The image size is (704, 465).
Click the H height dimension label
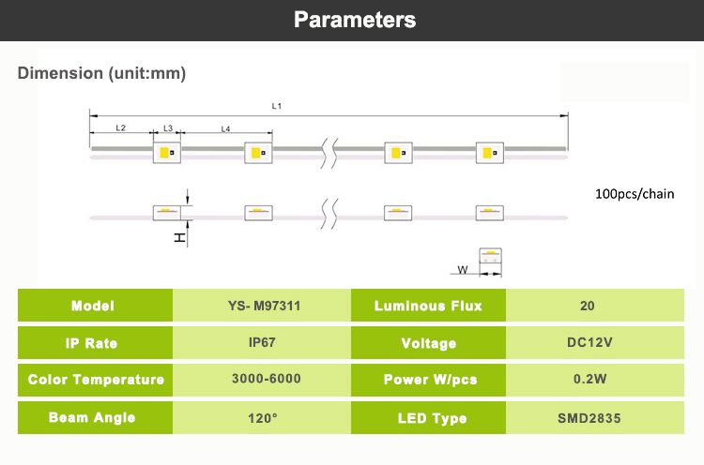coord(179,238)
